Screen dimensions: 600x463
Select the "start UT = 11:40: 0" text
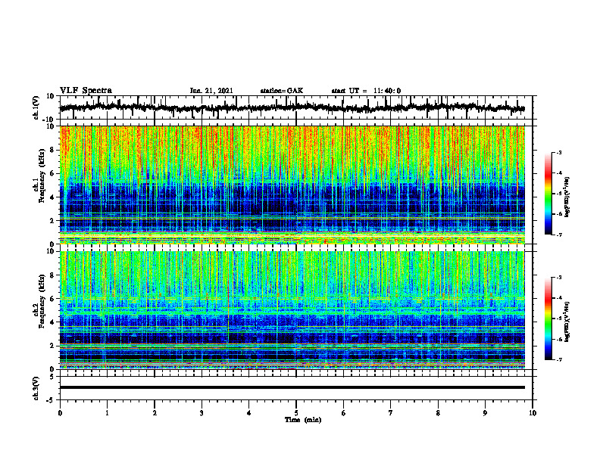pyautogui.click(x=366, y=91)
